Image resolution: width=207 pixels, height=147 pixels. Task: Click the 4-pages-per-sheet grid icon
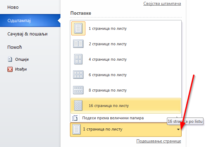pyautogui.click(x=78, y=59)
